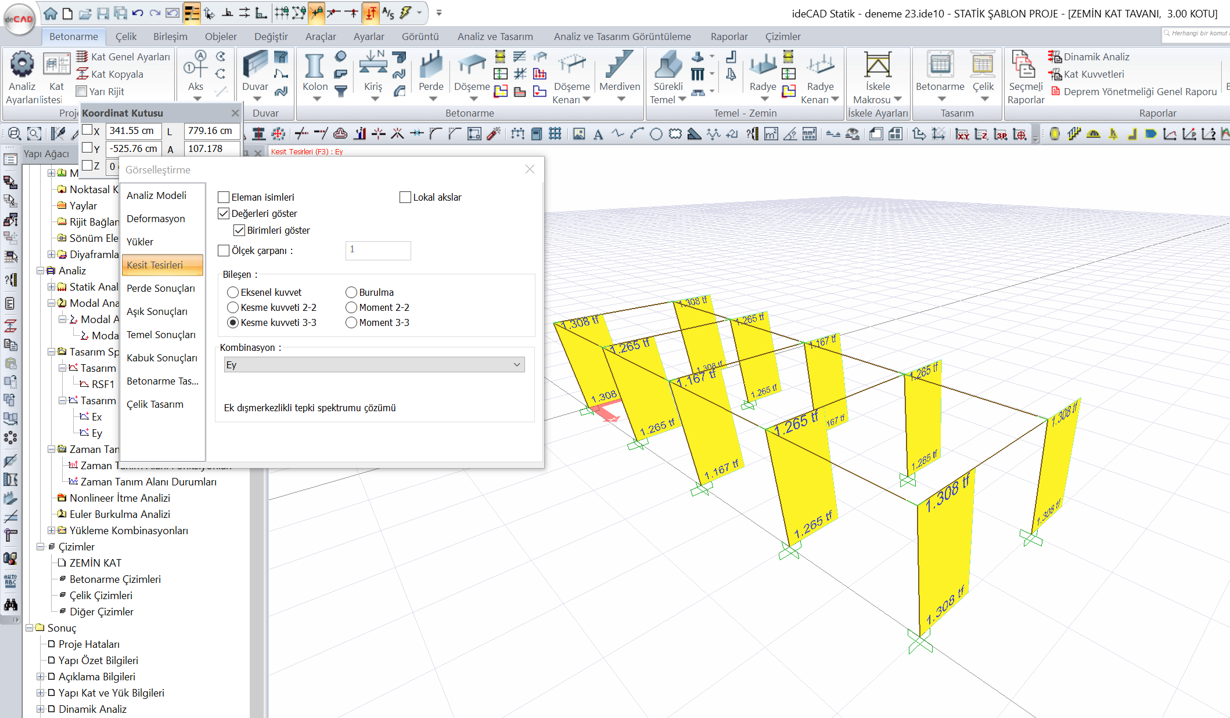
Task: Click the text 'A' drawing tool icon
Action: click(x=598, y=134)
